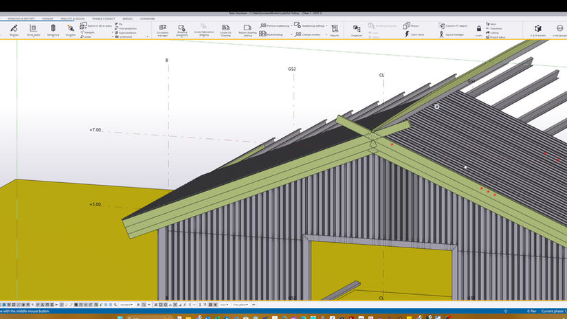Viewport: 567px width, 319px height.
Task: Click the Locks icon
Action: pyautogui.click(x=479, y=30)
